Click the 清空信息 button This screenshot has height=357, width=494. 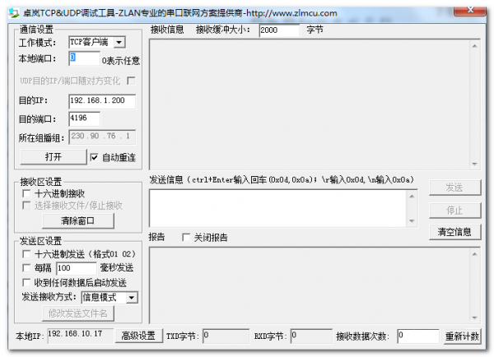454,232
